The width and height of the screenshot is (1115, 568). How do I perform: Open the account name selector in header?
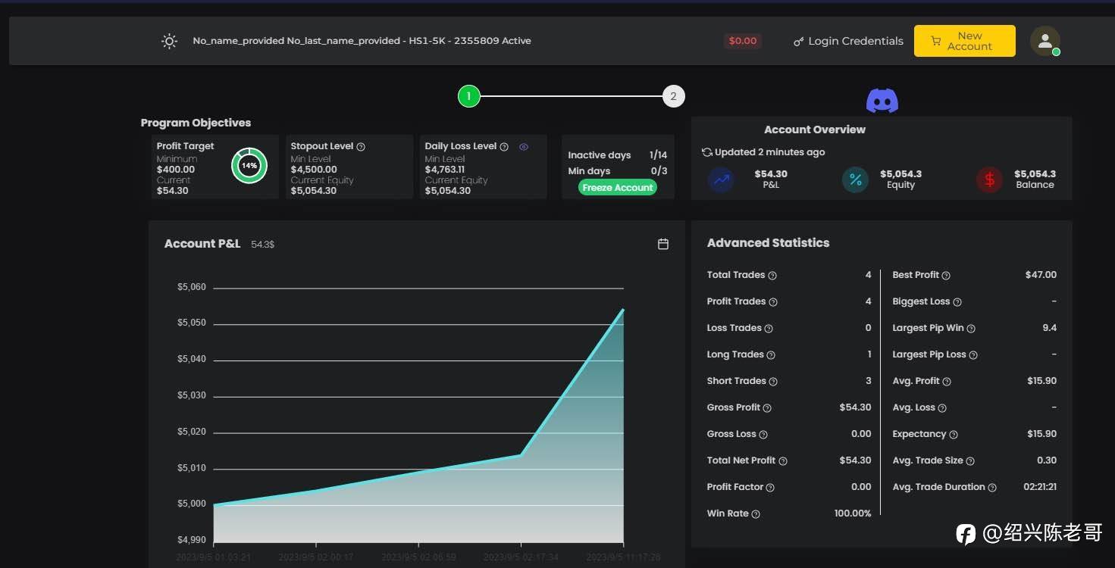coord(362,41)
